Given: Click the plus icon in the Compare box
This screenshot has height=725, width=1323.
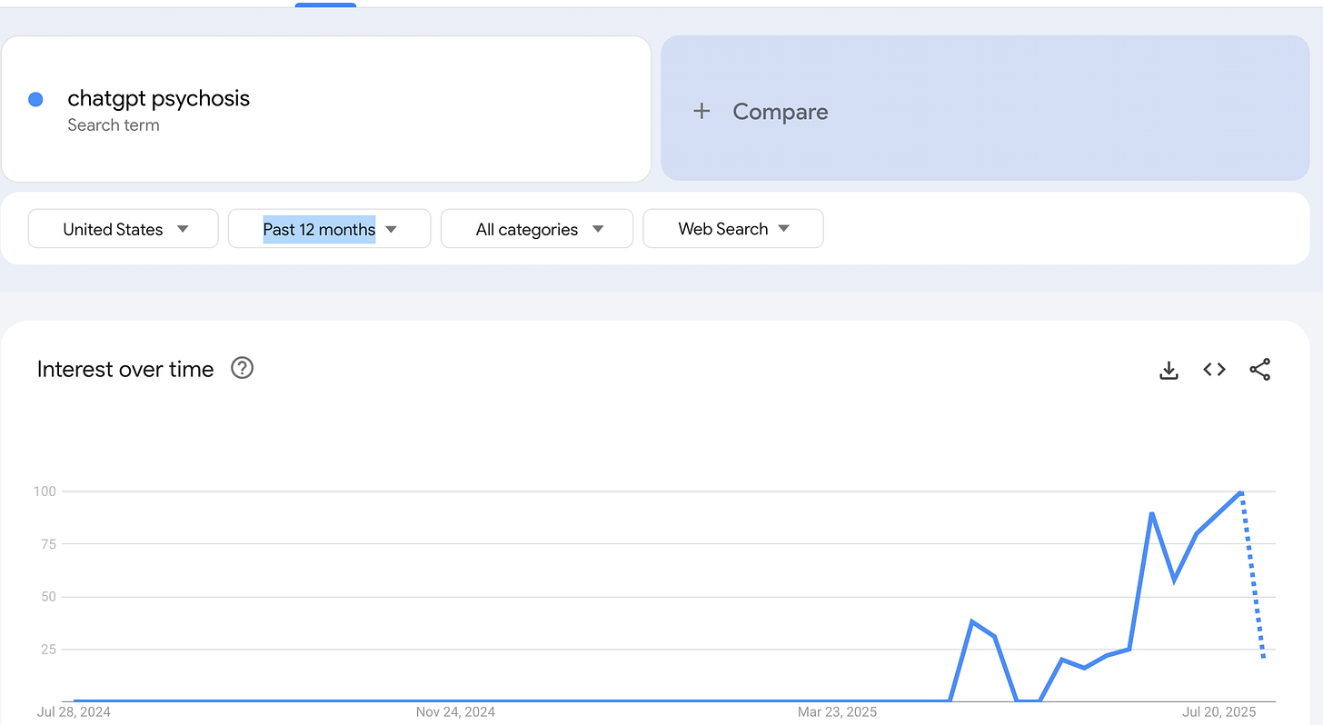Looking at the screenshot, I should coord(701,111).
